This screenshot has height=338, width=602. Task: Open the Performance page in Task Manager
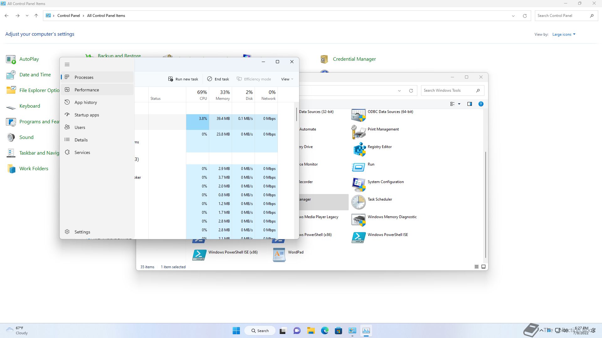87,90
